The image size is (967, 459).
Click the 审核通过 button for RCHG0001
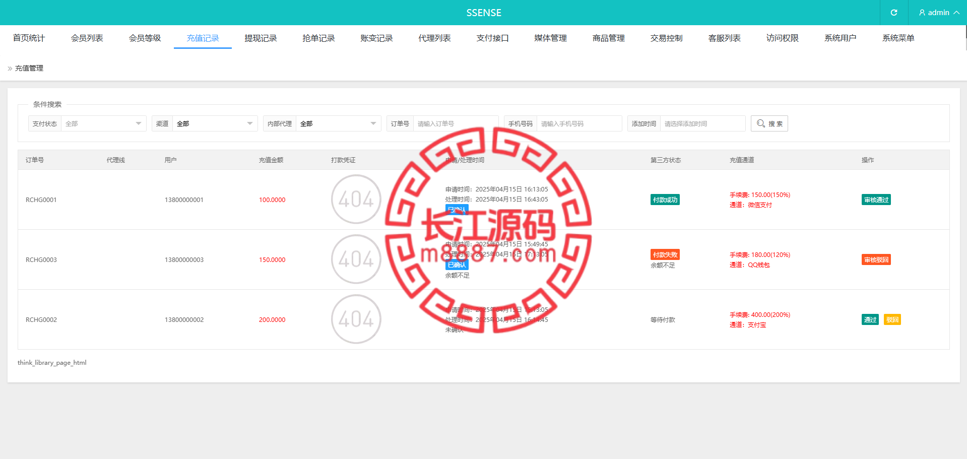coord(876,200)
